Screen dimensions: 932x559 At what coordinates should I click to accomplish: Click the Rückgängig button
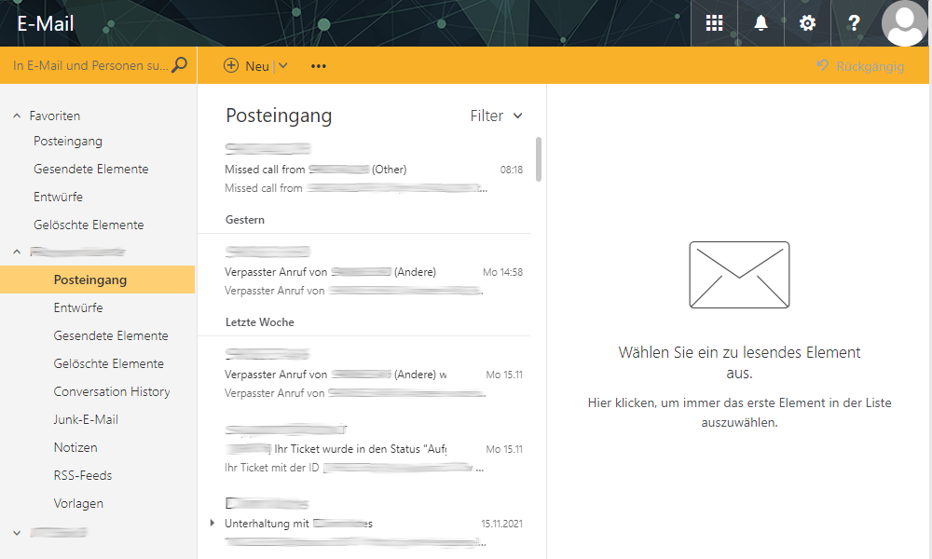(860, 66)
